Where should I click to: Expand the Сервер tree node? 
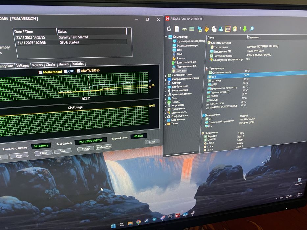click(x=165, y=83)
